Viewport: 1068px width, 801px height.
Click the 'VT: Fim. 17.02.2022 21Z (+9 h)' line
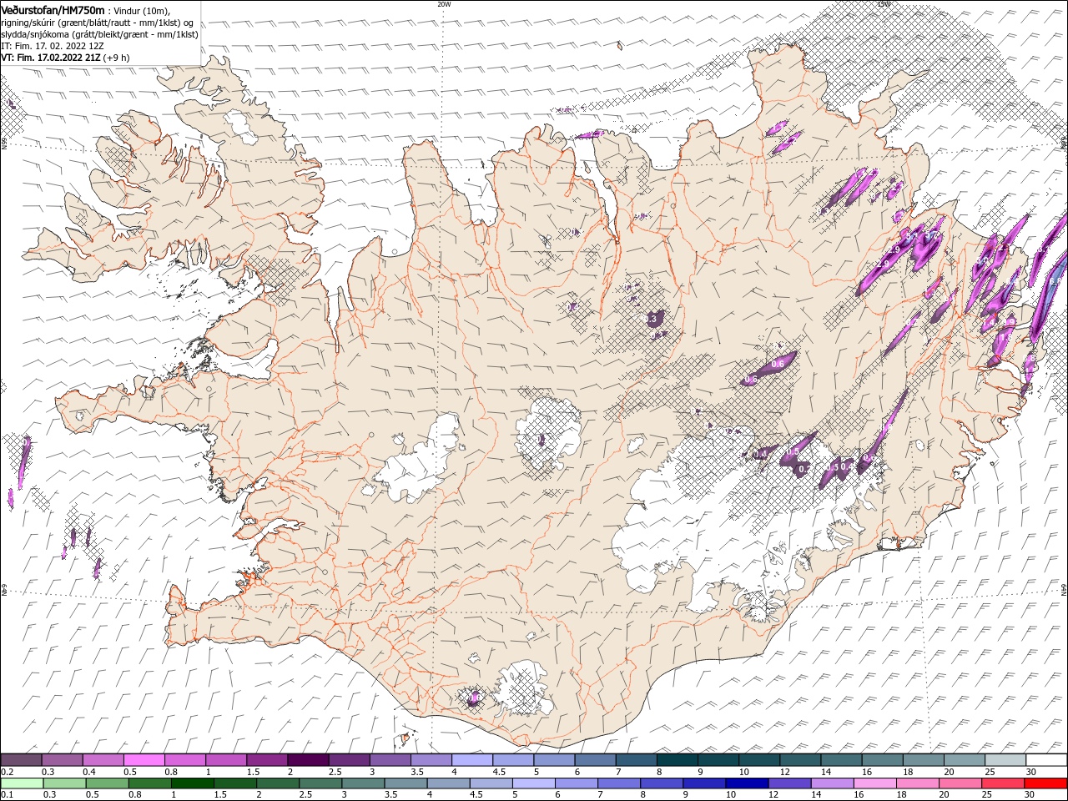coord(65,58)
